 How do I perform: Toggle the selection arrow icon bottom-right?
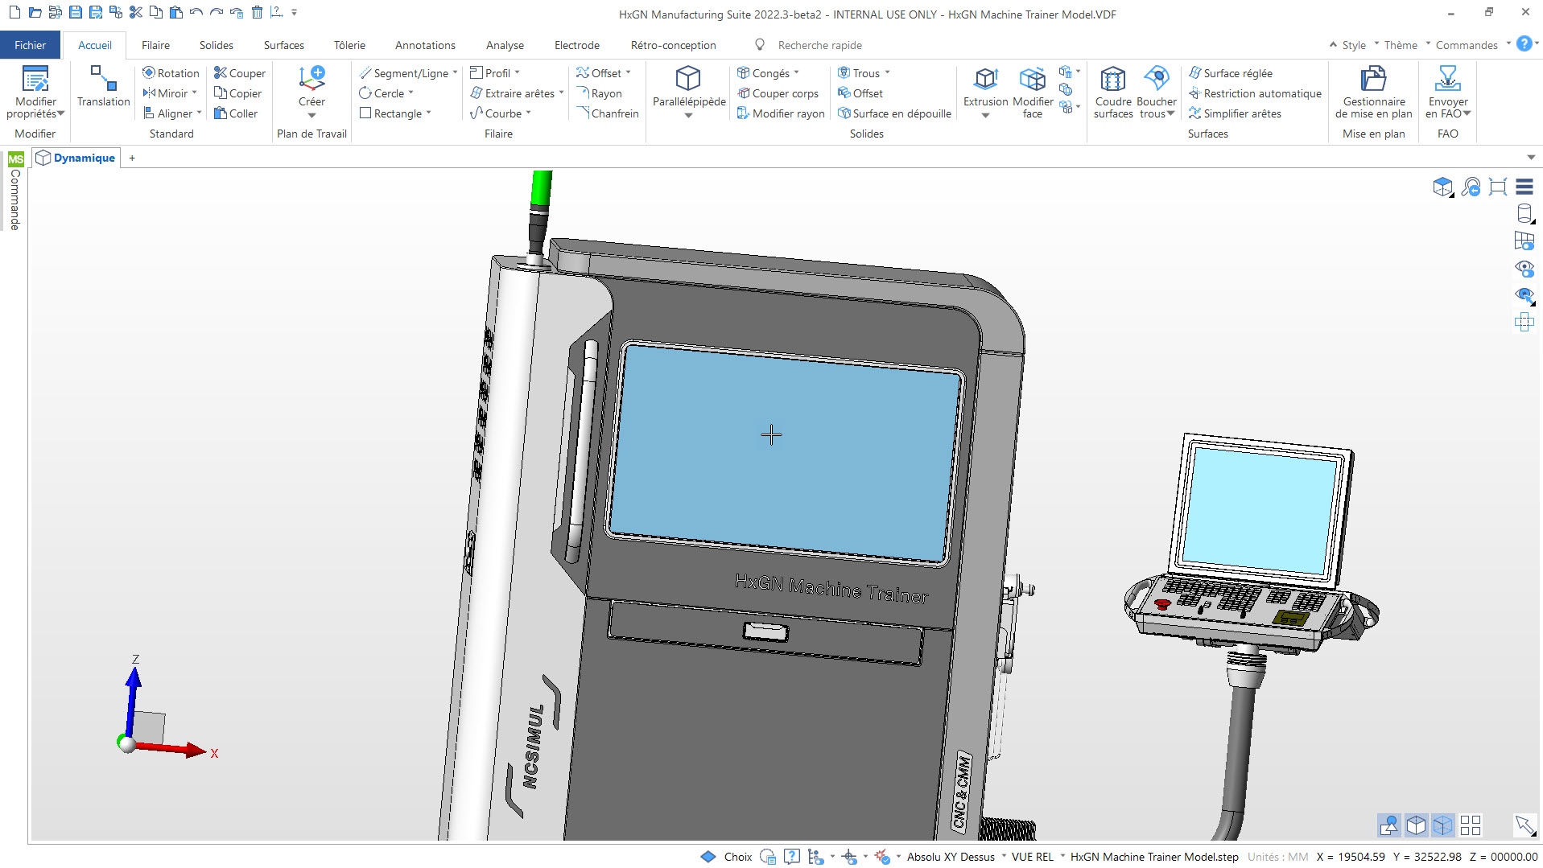1524,825
